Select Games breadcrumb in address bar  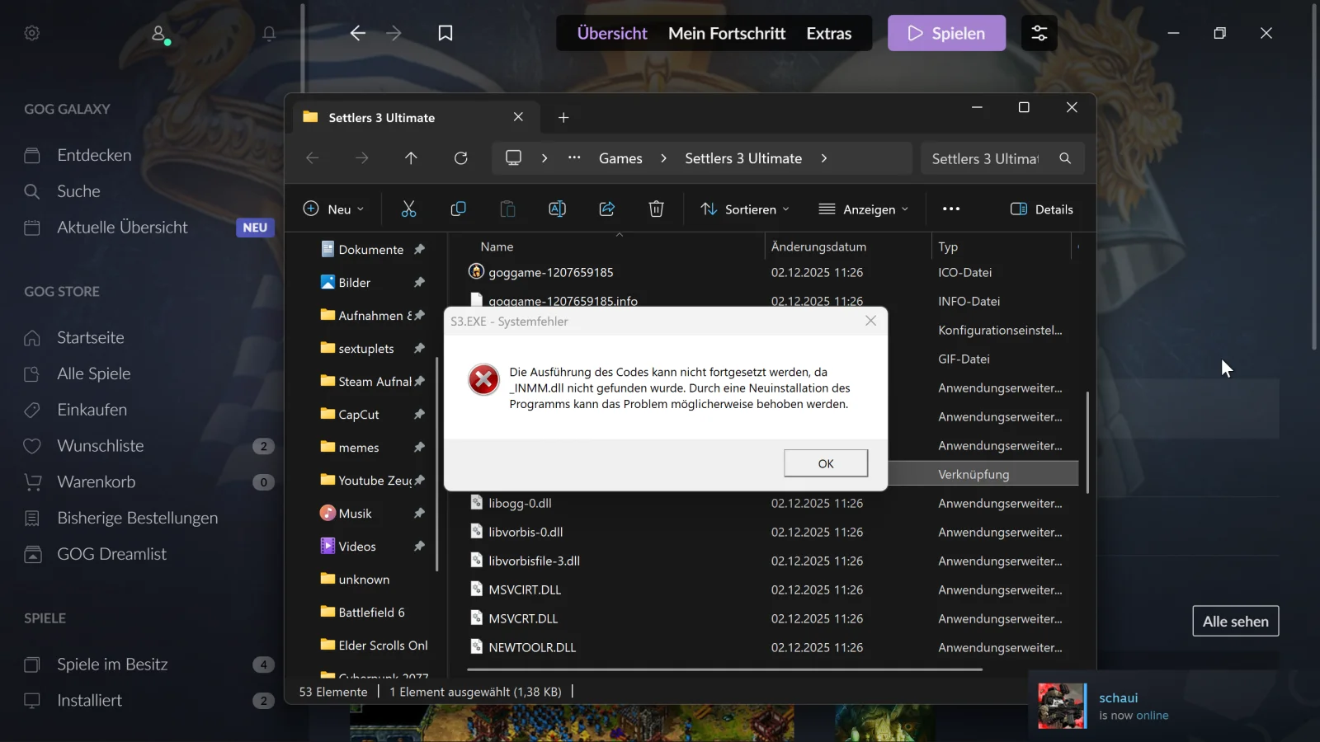coord(620,158)
